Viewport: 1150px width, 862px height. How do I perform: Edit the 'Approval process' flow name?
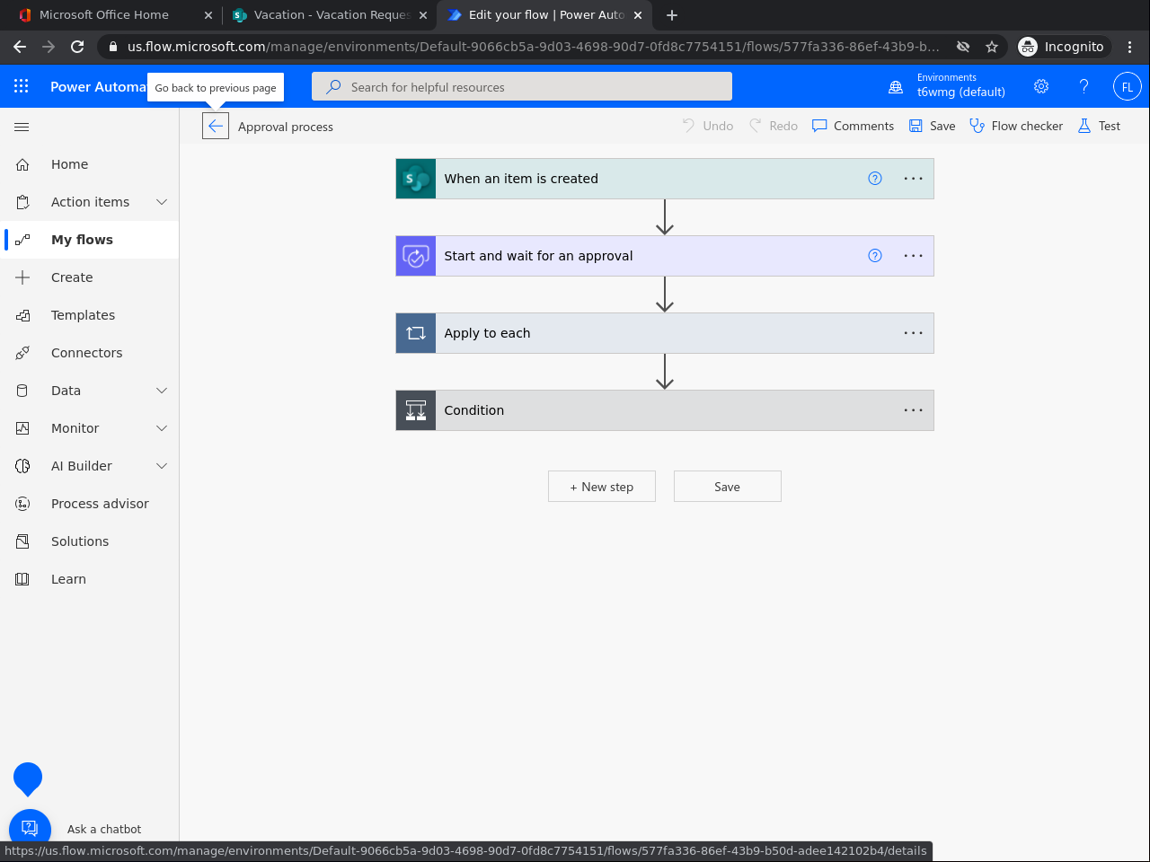click(286, 128)
